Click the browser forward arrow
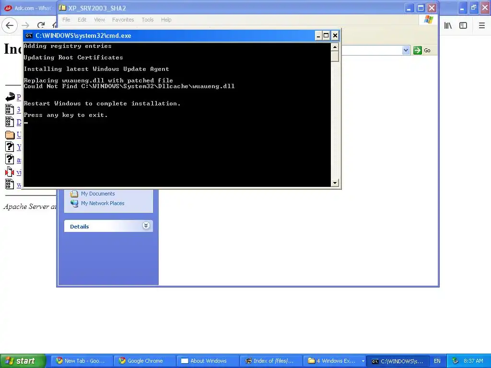 click(26, 25)
